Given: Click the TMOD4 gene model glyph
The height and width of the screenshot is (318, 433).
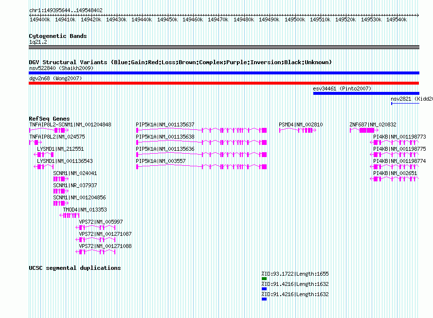Looking at the screenshot, I should point(70,215).
